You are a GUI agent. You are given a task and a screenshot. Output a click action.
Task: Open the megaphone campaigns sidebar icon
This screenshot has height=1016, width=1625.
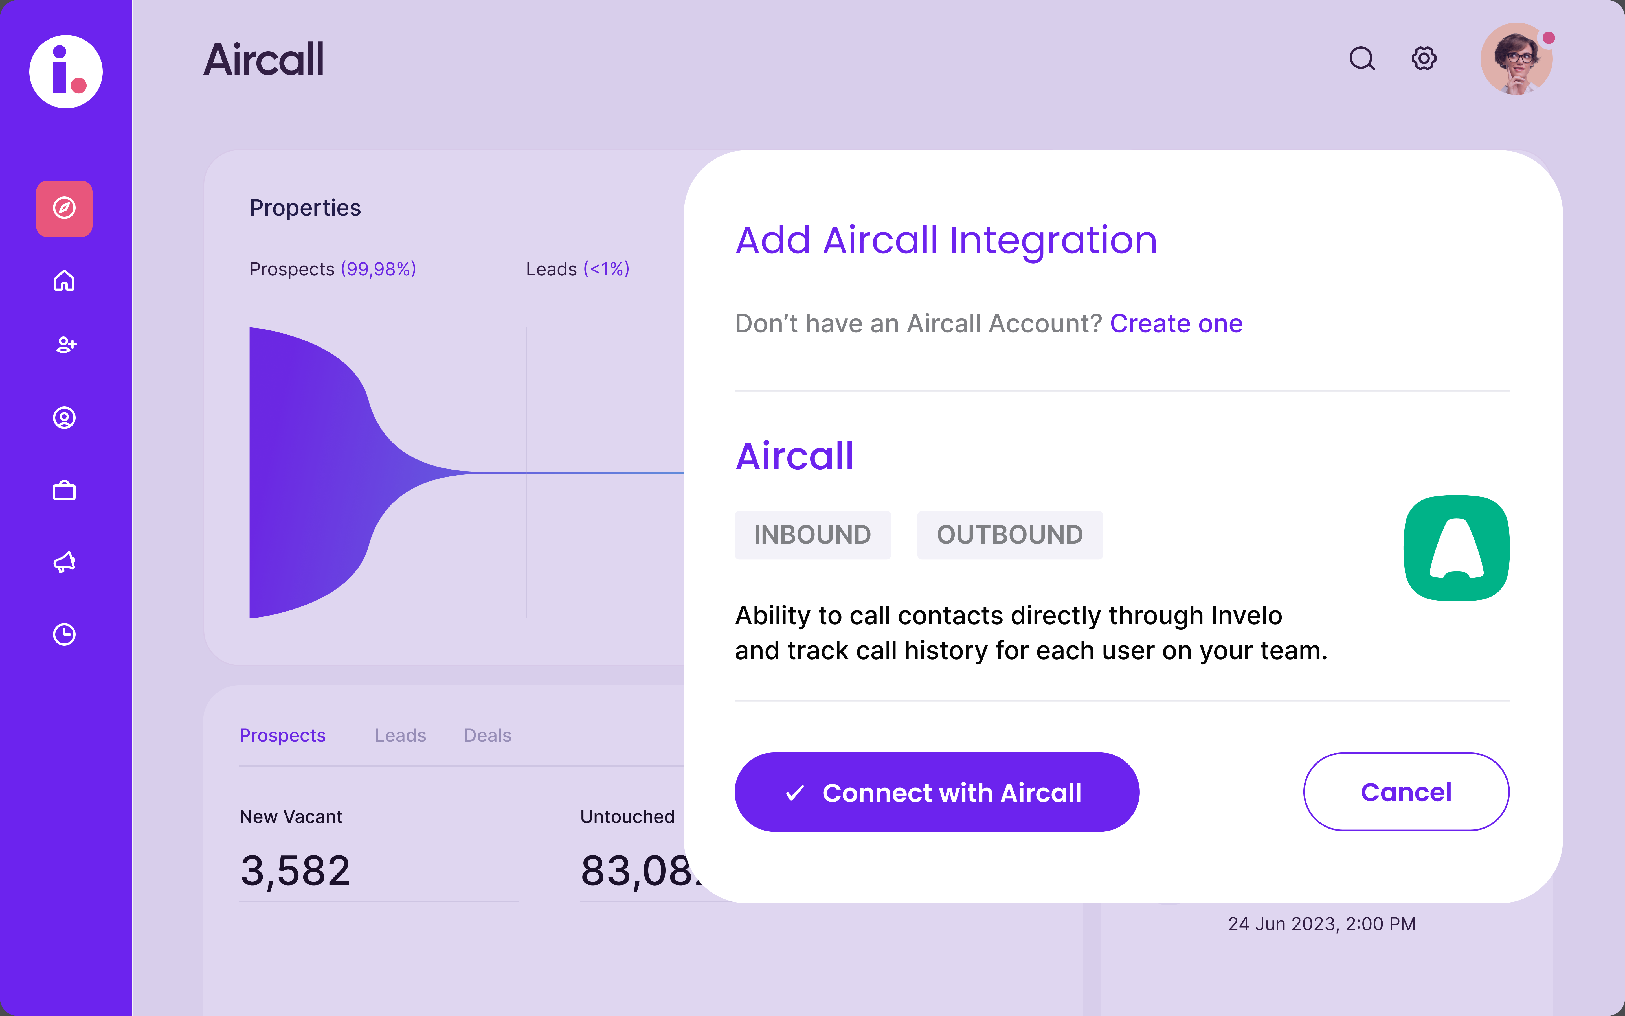[64, 562]
